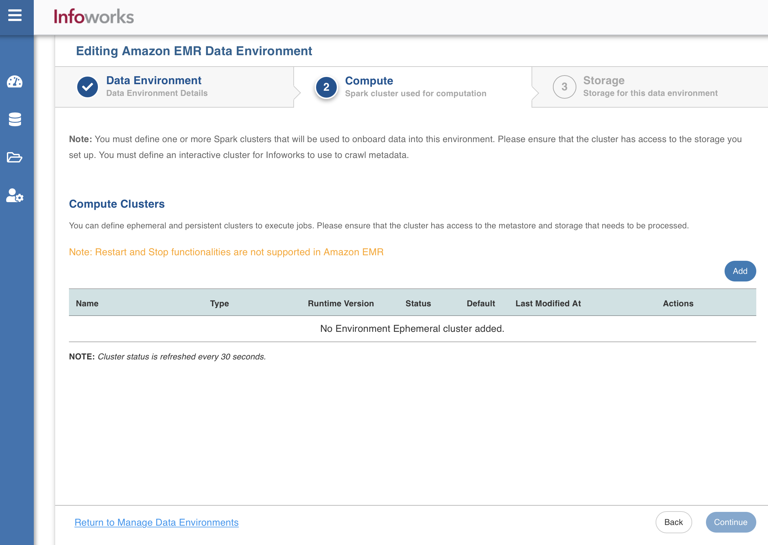Click the Type column header
Image resolution: width=768 pixels, height=545 pixels.
220,304
